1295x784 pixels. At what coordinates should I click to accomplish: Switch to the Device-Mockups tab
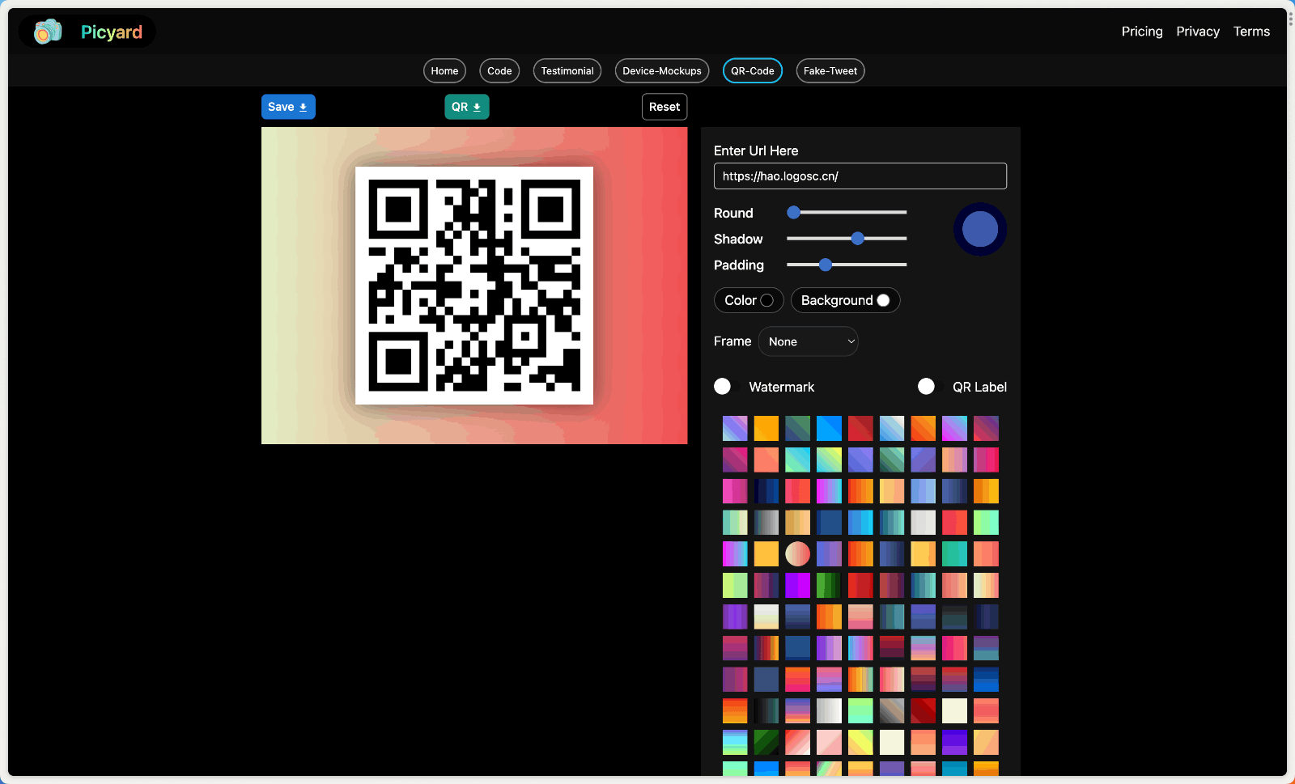point(661,71)
